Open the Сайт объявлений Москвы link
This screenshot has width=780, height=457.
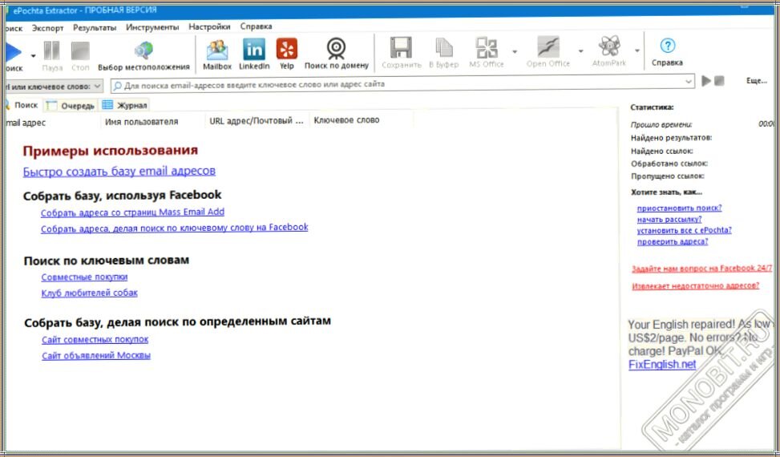[x=96, y=355]
